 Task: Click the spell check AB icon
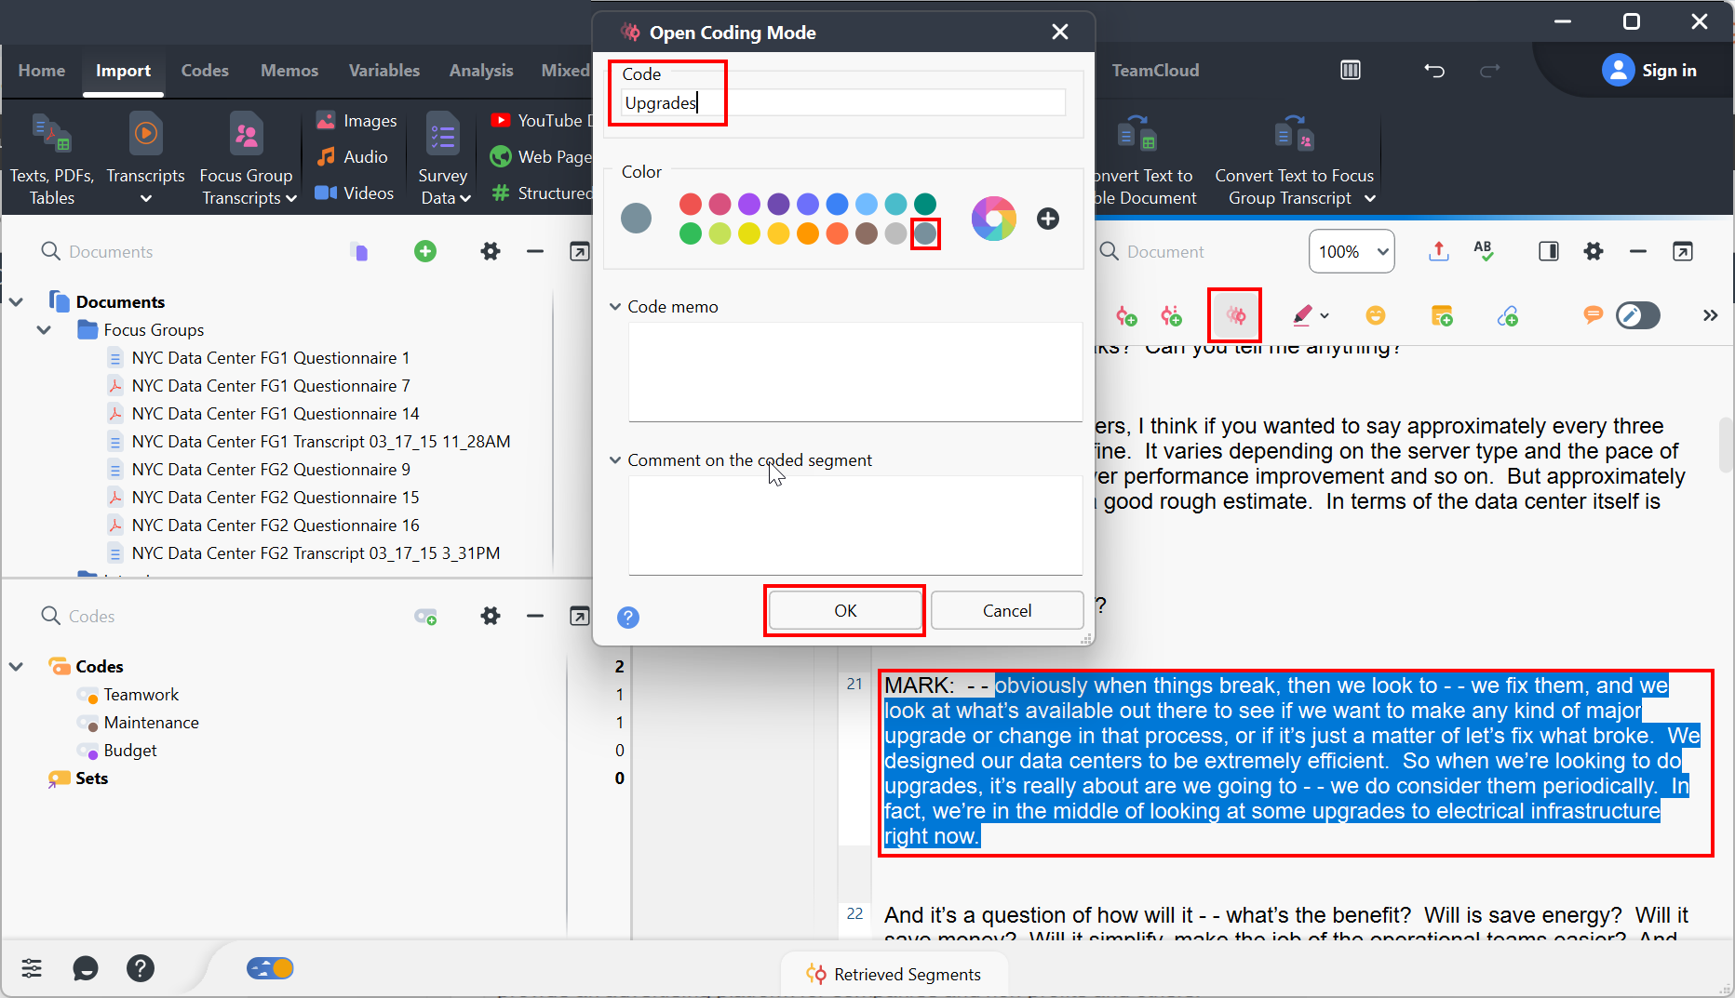(x=1484, y=250)
